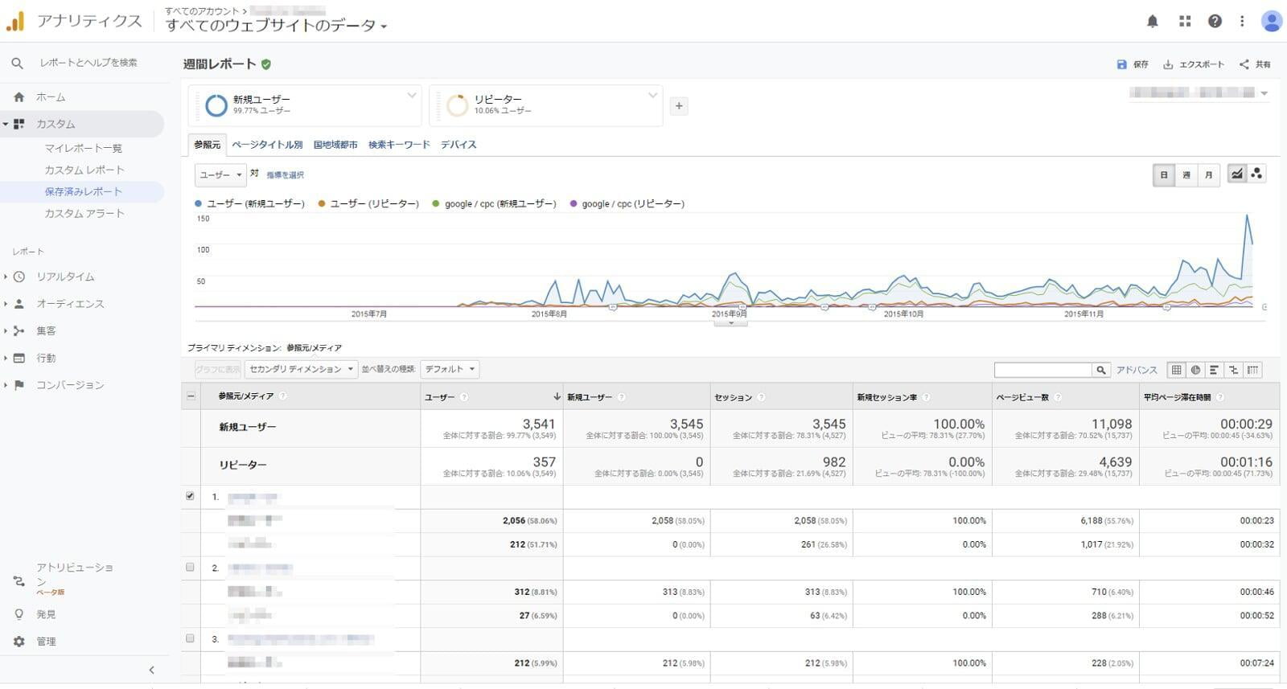
Task: Open マイレポート一覧 in the sidebar
Action: (x=84, y=148)
